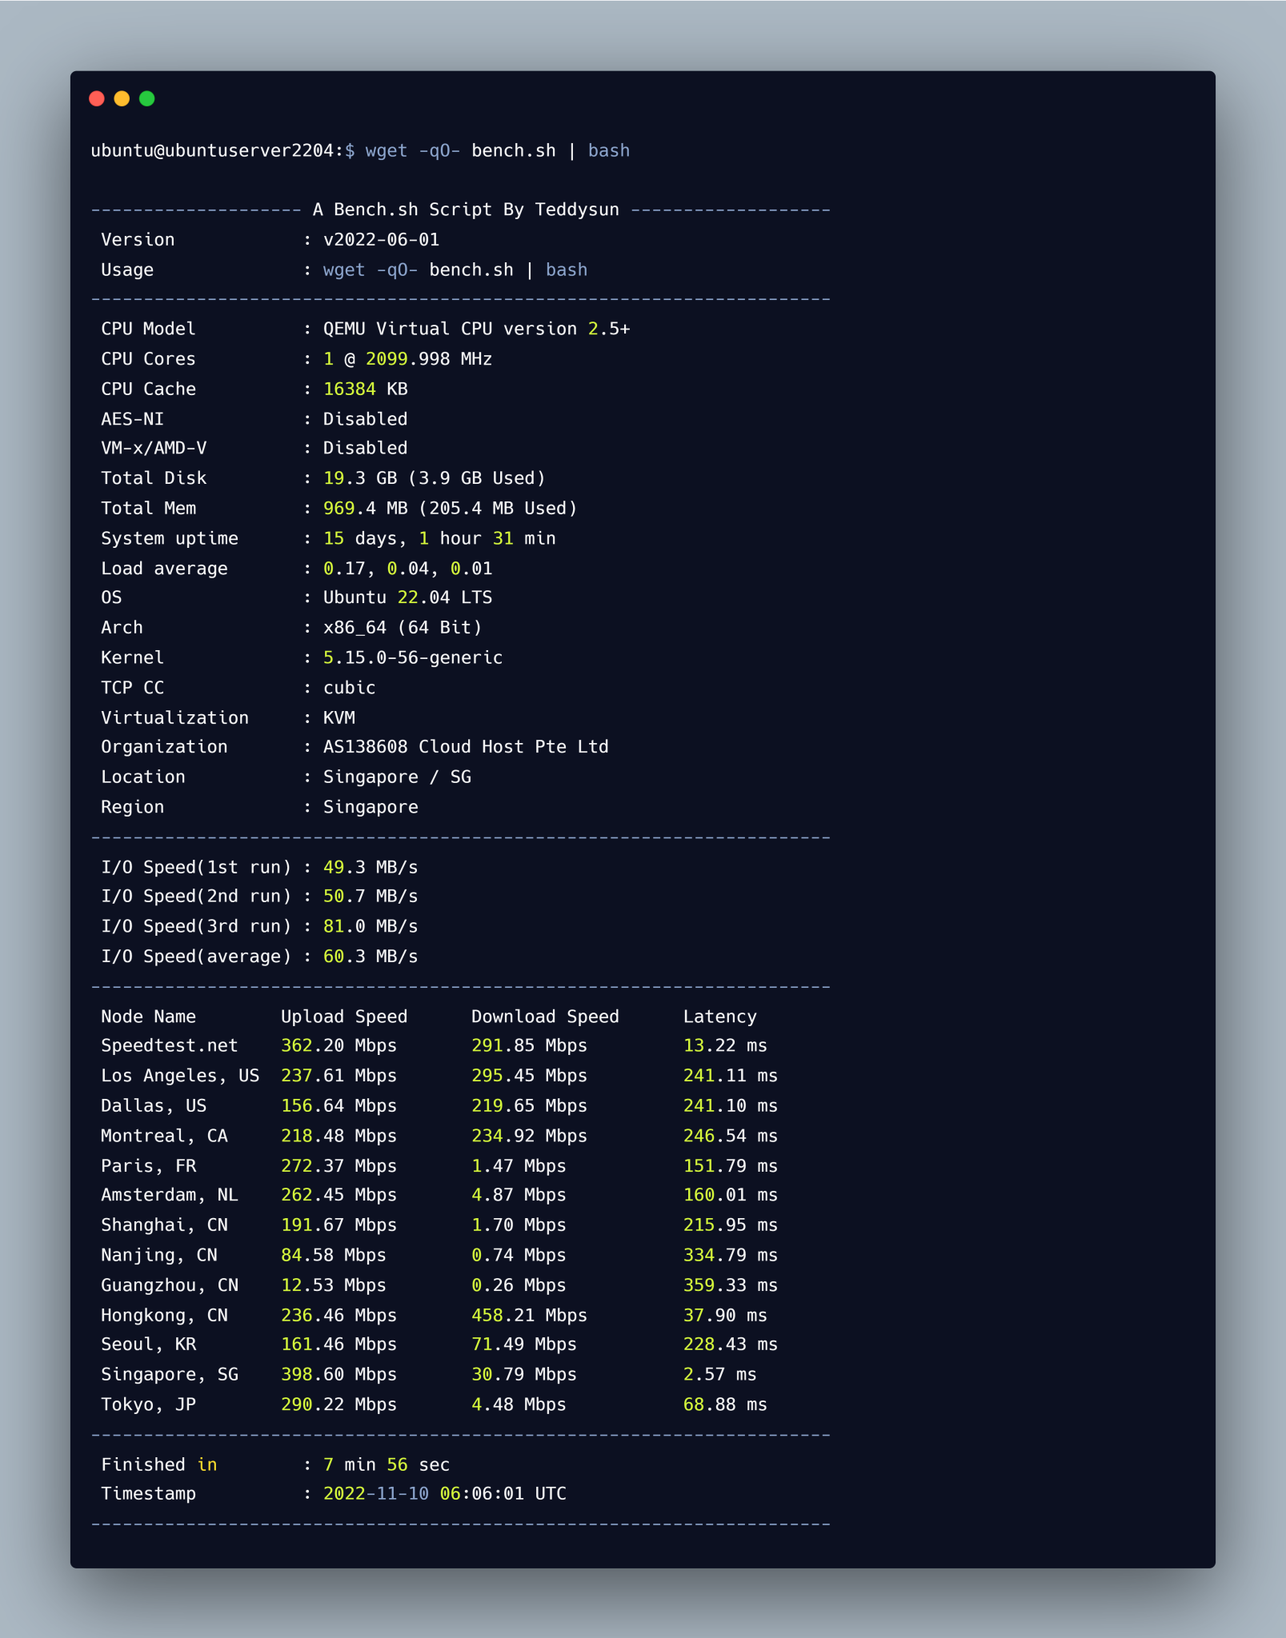Click the Upload Speed column header
Screen dimensions: 1286x1638
(x=344, y=1016)
